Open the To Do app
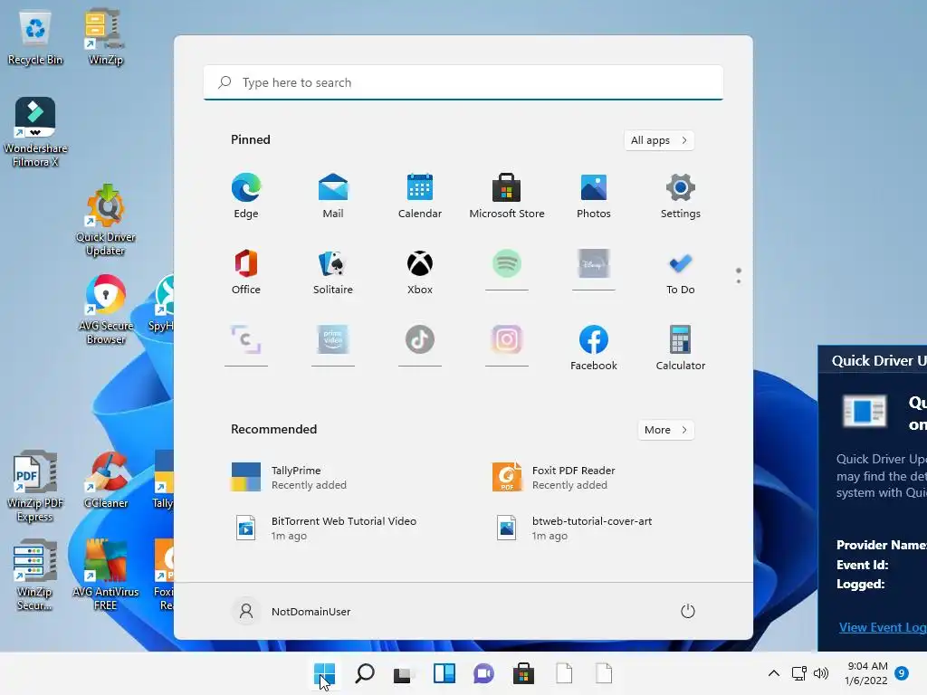Image resolution: width=927 pixels, height=695 pixels. (x=681, y=271)
